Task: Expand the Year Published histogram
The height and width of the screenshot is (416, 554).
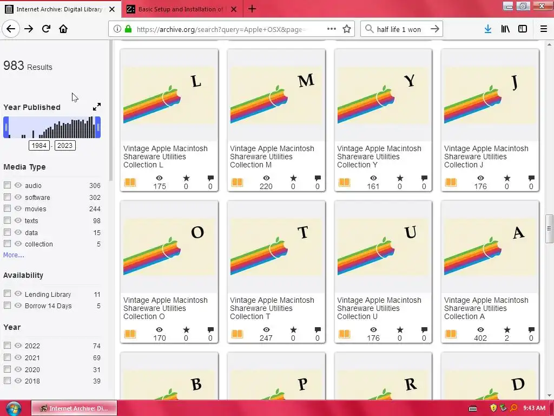Action: coord(96,107)
